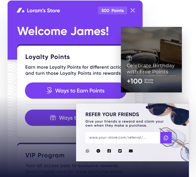
Task: Click the gift icon on the second Ways button
Action: coord(53,118)
